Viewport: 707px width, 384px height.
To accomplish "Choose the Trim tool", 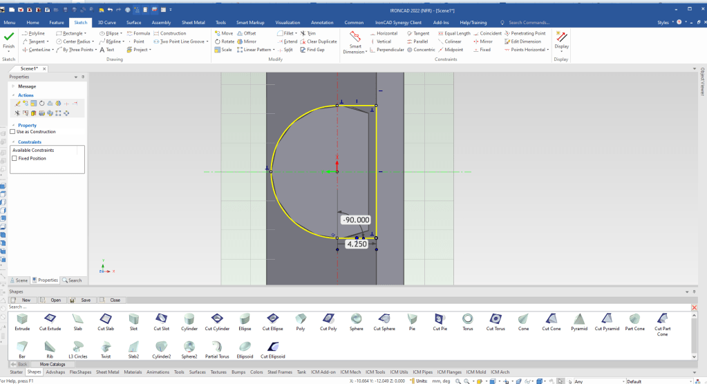I will (x=308, y=33).
